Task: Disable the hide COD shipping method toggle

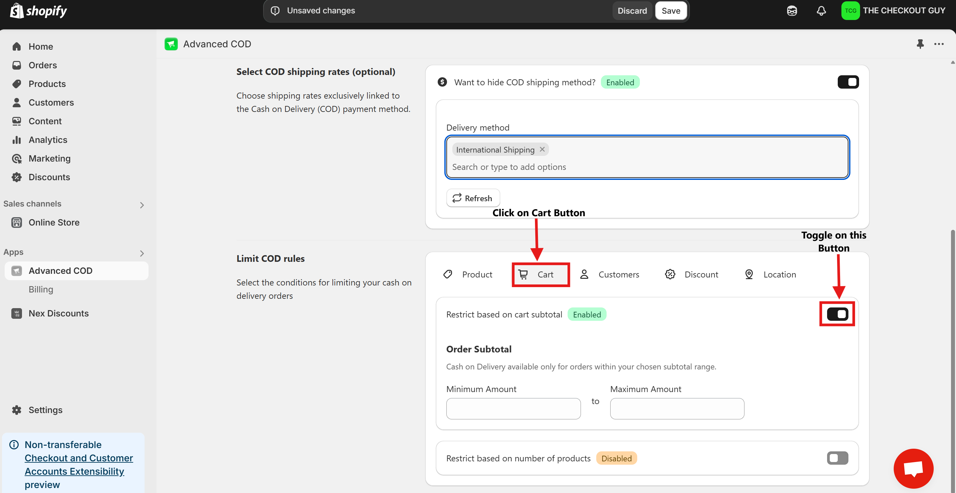Action: tap(848, 82)
